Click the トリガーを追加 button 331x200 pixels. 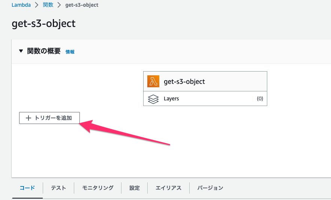click(49, 118)
